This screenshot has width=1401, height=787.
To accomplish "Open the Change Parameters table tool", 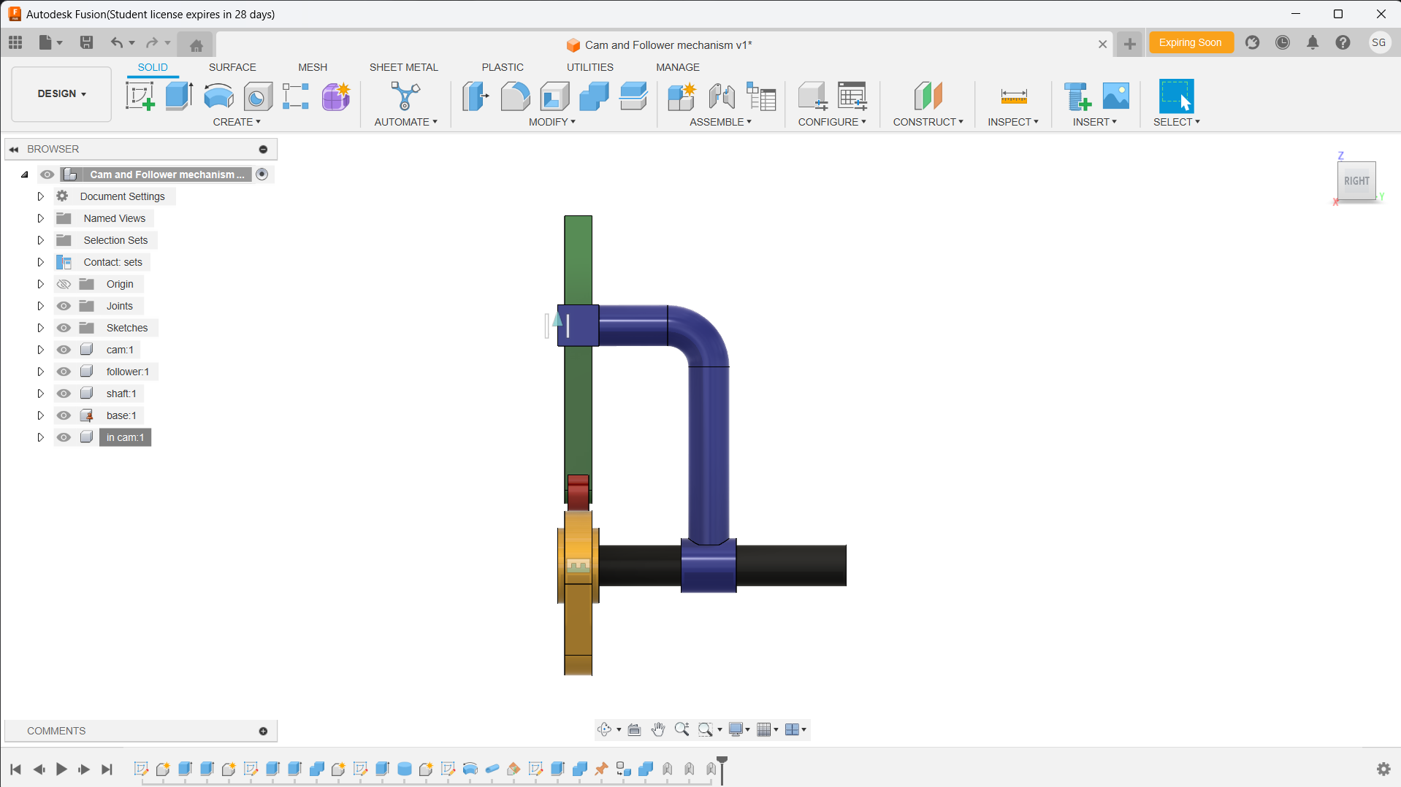I will 852,96.
